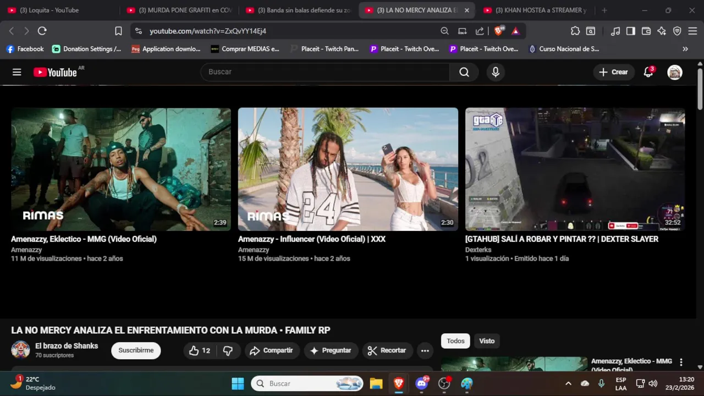Toggle the Brave sidebar panel

(631, 31)
